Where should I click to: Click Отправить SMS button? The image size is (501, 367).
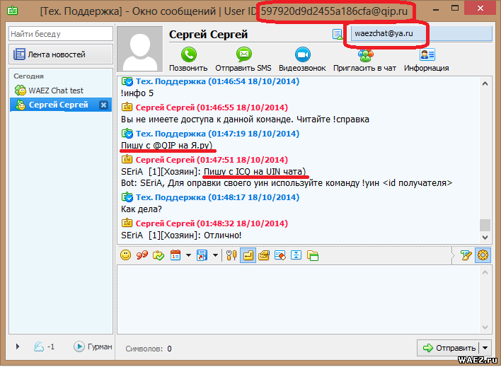click(x=243, y=59)
